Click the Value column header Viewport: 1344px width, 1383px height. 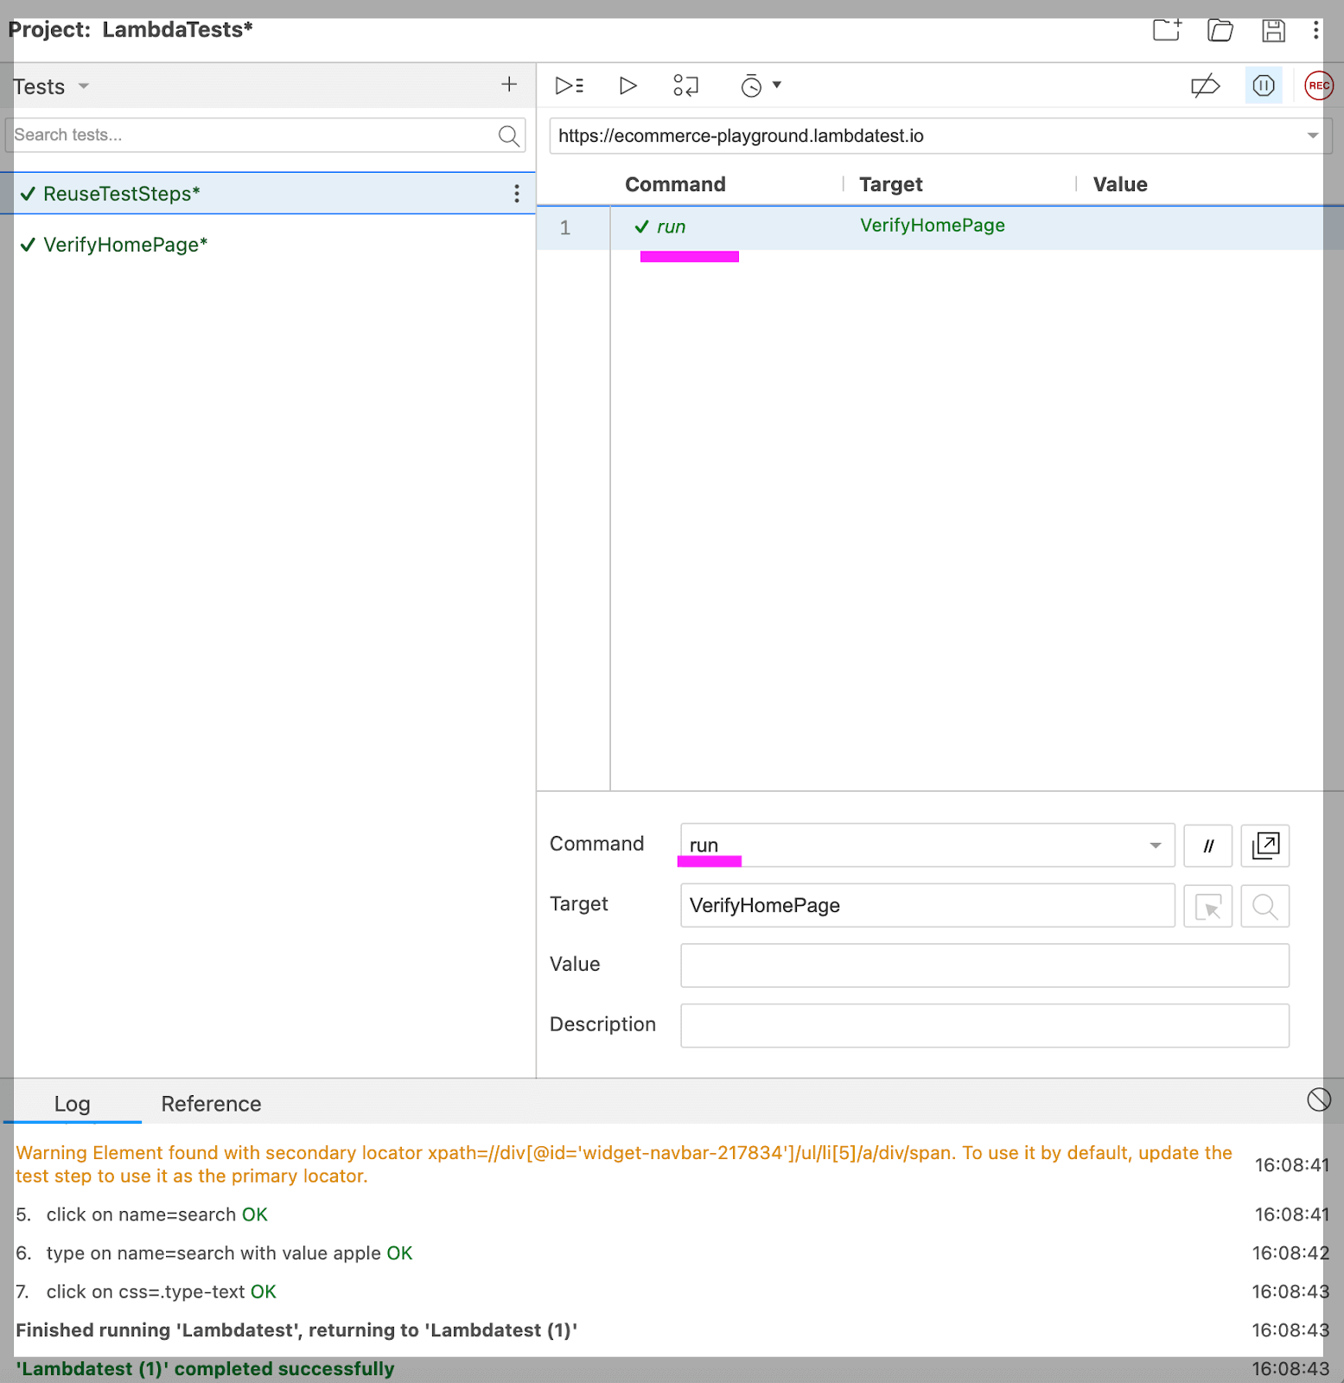(1120, 184)
